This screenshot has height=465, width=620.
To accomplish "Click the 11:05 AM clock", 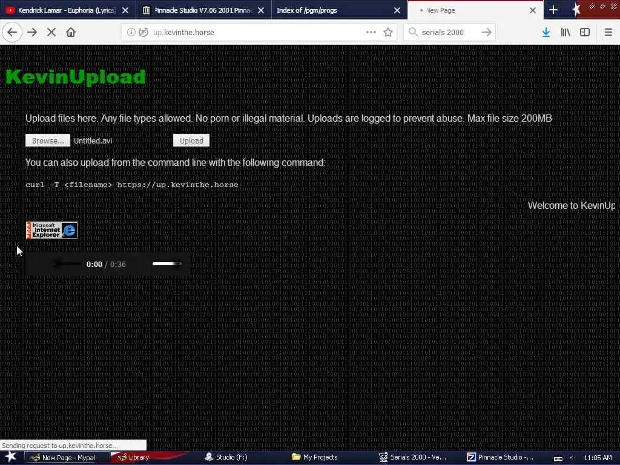I will (x=598, y=458).
